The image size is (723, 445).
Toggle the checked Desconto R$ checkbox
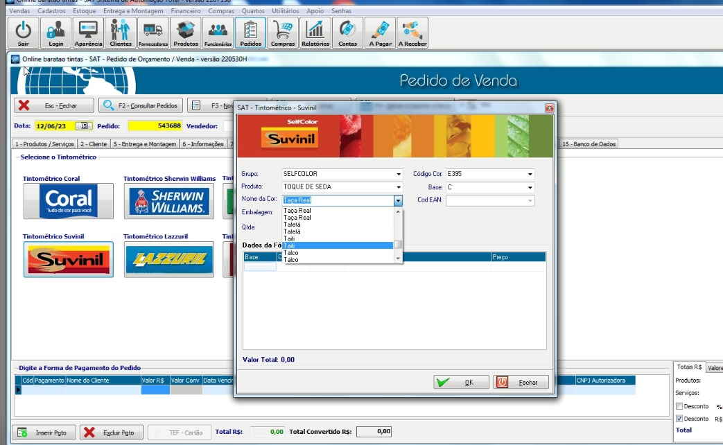(x=679, y=419)
